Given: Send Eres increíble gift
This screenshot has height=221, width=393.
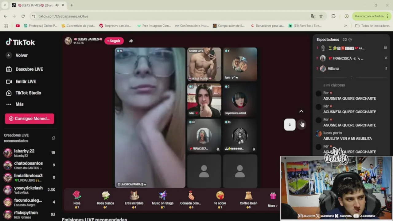Looking at the screenshot, I should pos(134,200).
